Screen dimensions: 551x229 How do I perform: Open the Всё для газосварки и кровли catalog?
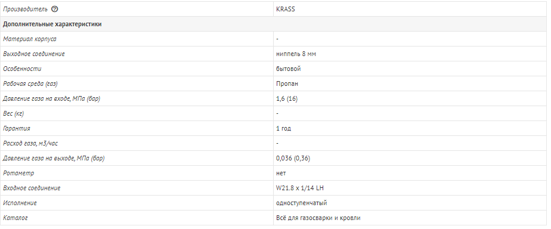318,218
